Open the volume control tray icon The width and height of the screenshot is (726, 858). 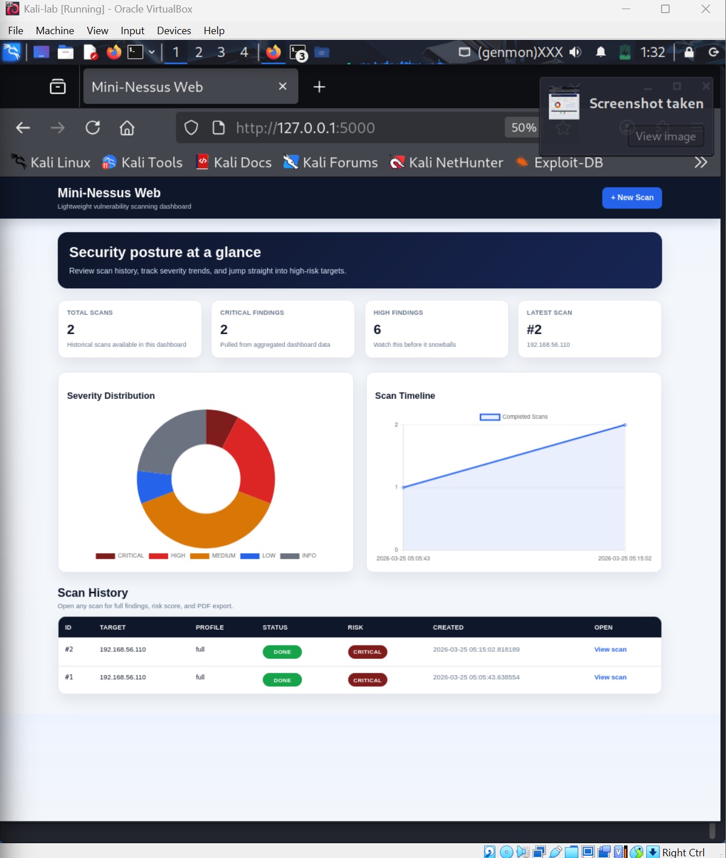pos(575,52)
